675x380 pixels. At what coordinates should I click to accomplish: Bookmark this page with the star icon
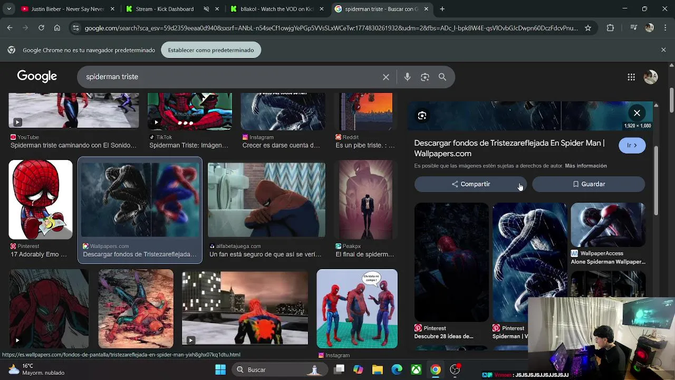click(588, 28)
